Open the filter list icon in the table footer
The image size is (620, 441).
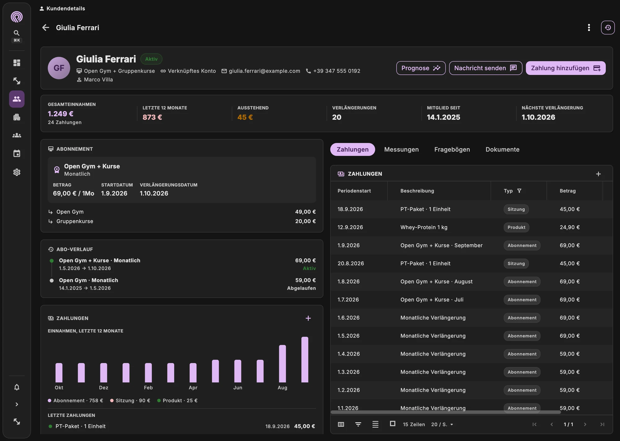tap(358, 424)
